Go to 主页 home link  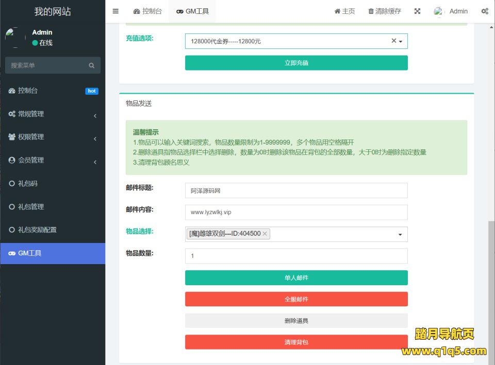click(x=344, y=11)
